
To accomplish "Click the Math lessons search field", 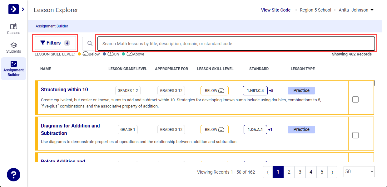I will [236, 43].
